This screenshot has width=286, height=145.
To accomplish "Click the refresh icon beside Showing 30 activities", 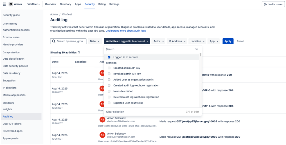I will coord(79,52).
